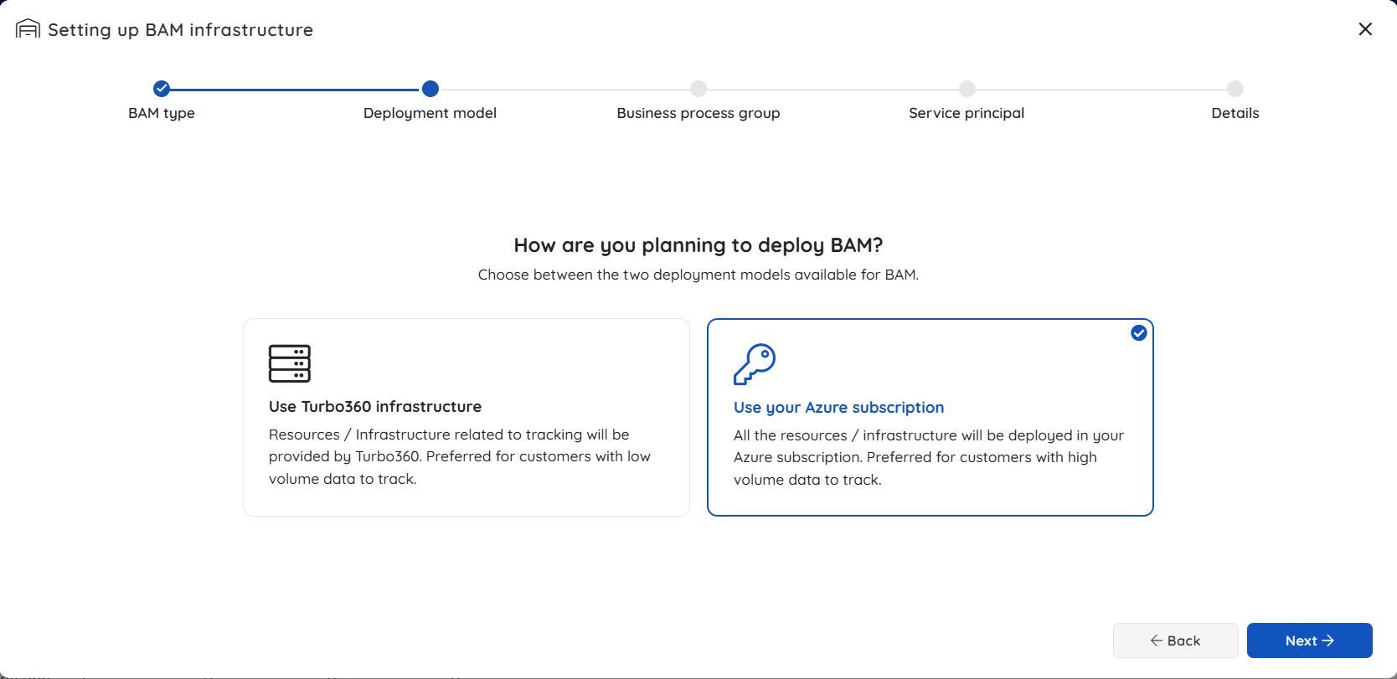This screenshot has height=679, width=1397.
Task: Click the server stack icon for Turbo360 infrastructure
Action: click(x=290, y=363)
